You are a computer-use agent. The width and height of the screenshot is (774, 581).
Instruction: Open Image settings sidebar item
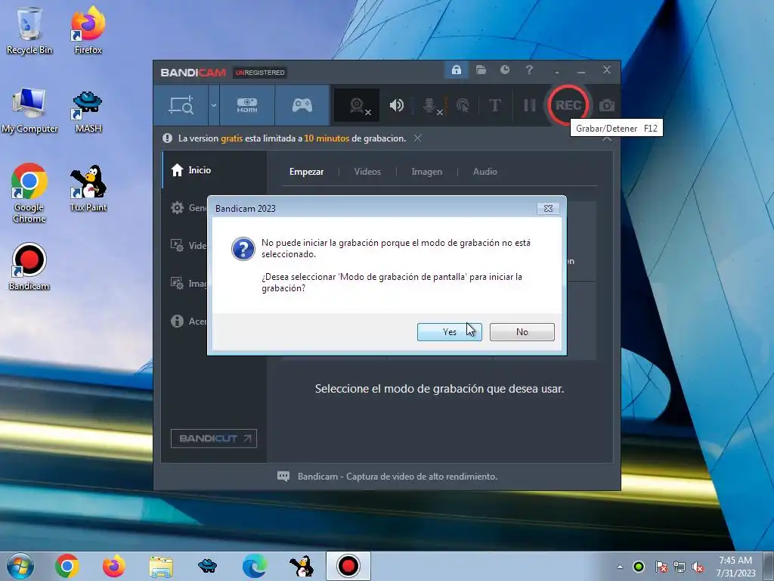[x=188, y=283]
